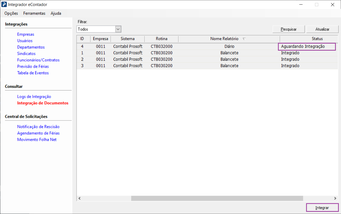This screenshot has height=214, width=341.
Task: Open the Opções menu
Action: 11,13
